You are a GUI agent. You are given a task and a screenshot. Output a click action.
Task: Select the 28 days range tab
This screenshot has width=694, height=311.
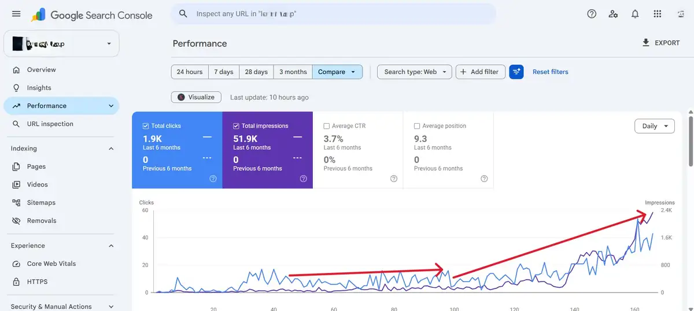(256, 72)
